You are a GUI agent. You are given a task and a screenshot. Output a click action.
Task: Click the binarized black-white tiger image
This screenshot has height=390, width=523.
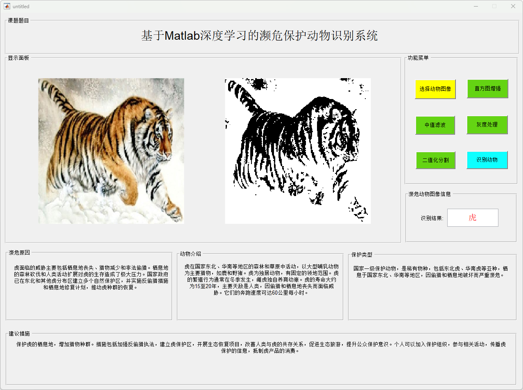298,151
